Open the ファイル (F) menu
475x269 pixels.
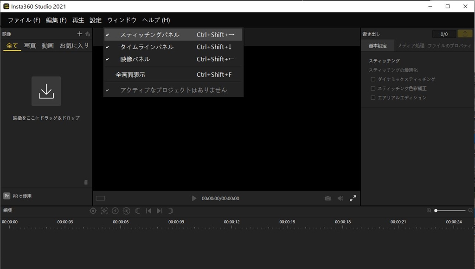24,20
